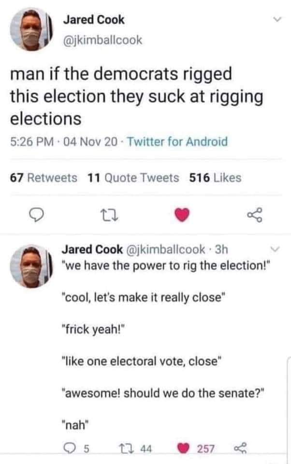Expand the options chevron on the main tweet
This screenshot has width=291, height=464.
(277, 19)
